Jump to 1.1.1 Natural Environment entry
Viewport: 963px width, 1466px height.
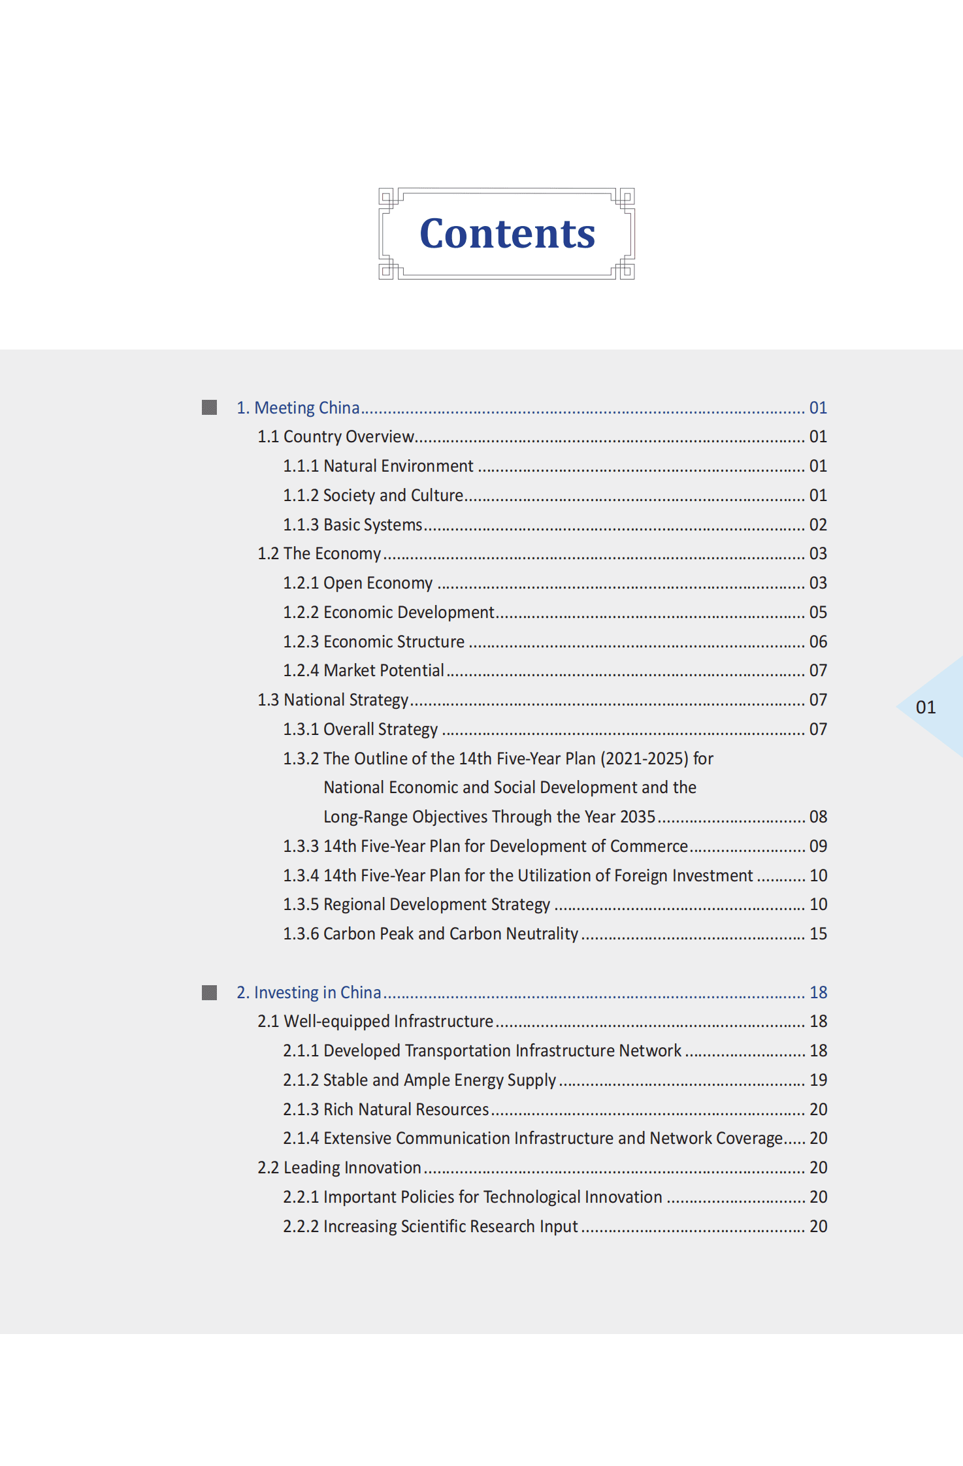[x=378, y=466]
